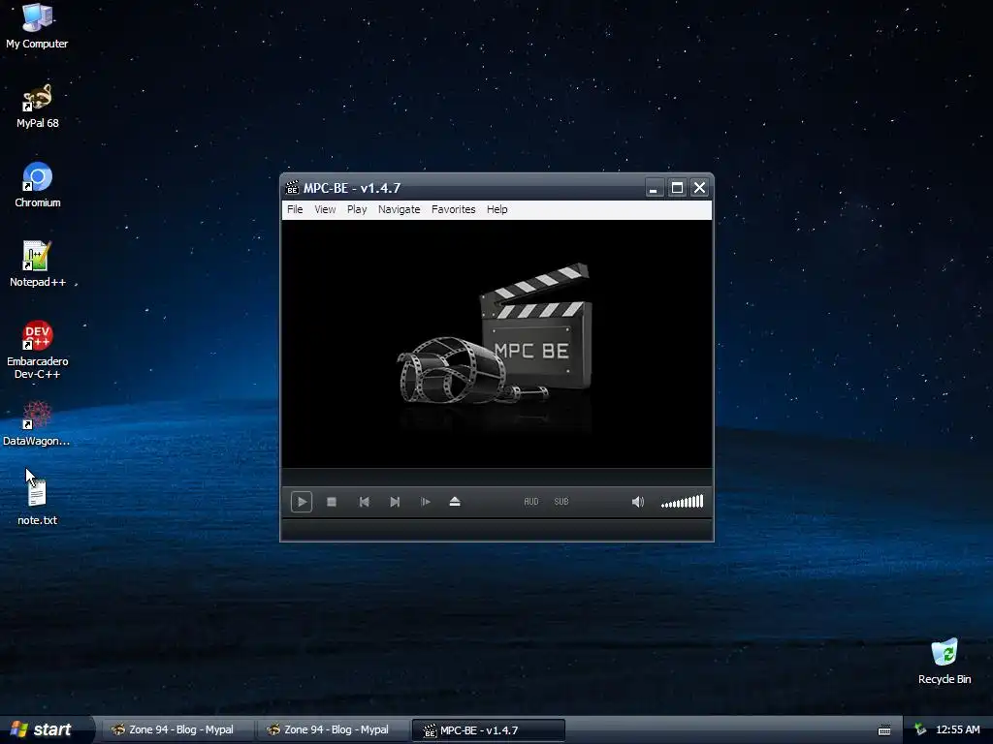The image size is (993, 744).
Task: Close the MPC-BE window
Action: [x=700, y=188]
